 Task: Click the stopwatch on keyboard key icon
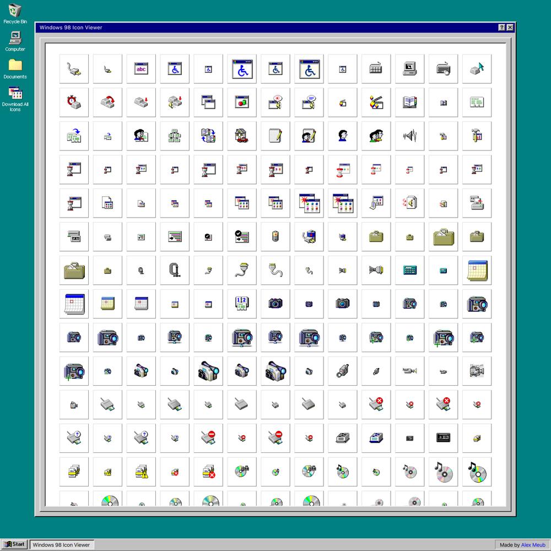(x=74, y=102)
